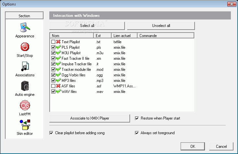Sort list by Nom column header

coord(72,35)
